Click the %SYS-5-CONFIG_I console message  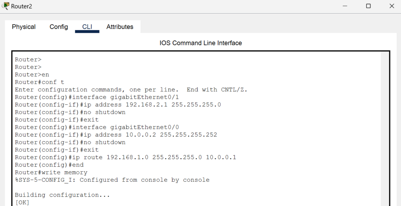tap(112, 180)
